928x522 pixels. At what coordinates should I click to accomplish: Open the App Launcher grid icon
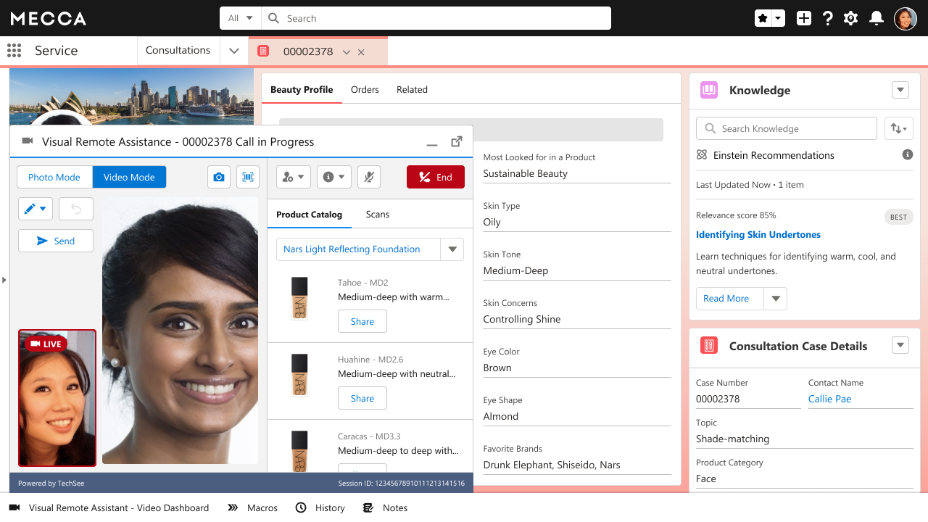[14, 50]
